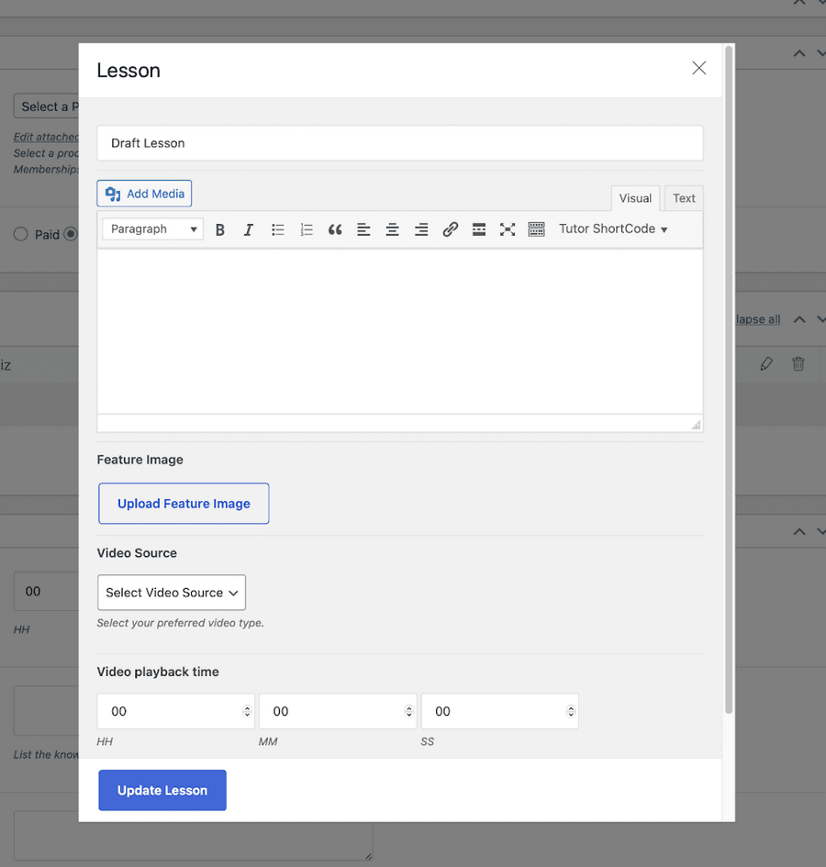Enter fullscreen editing mode
Screen dimensions: 826x867
click(x=508, y=229)
